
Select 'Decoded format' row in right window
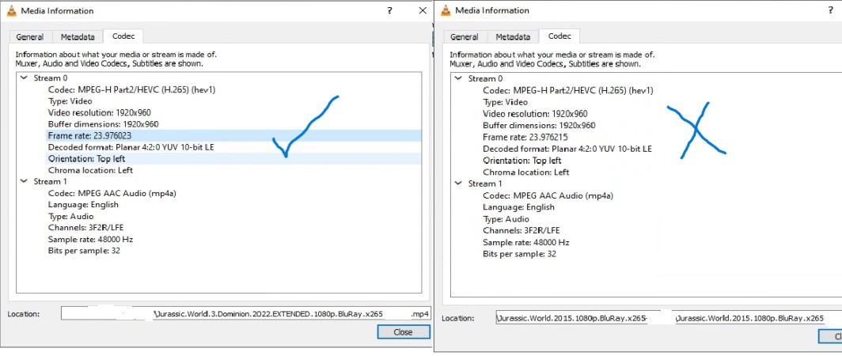pyautogui.click(x=567, y=149)
